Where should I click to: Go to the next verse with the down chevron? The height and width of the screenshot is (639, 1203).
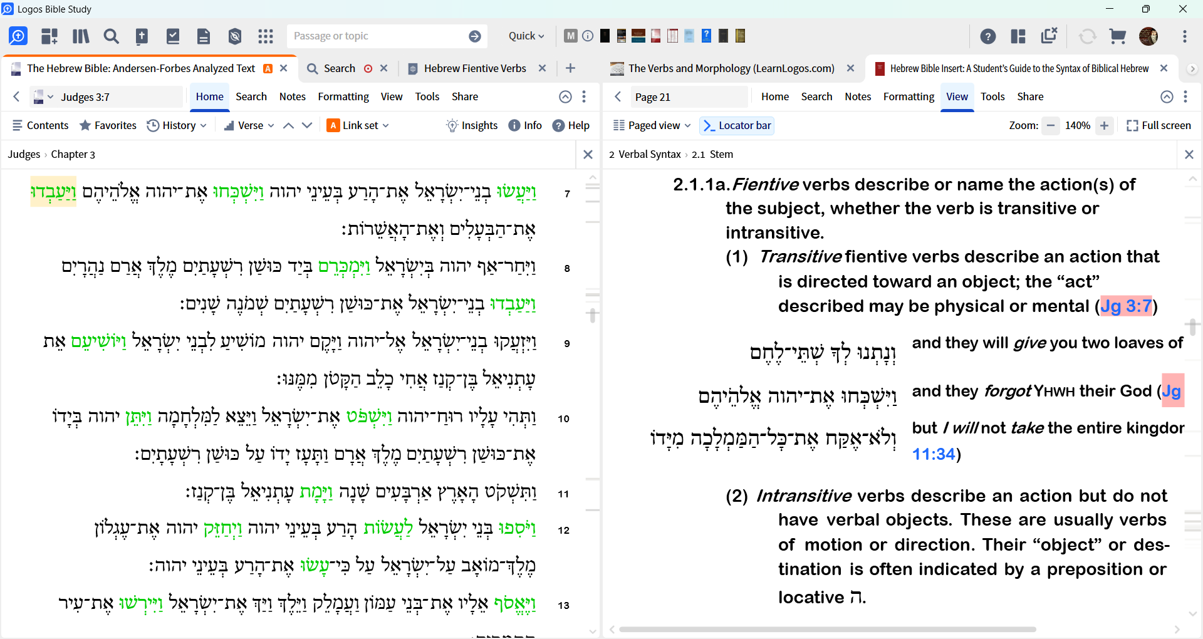pos(307,125)
